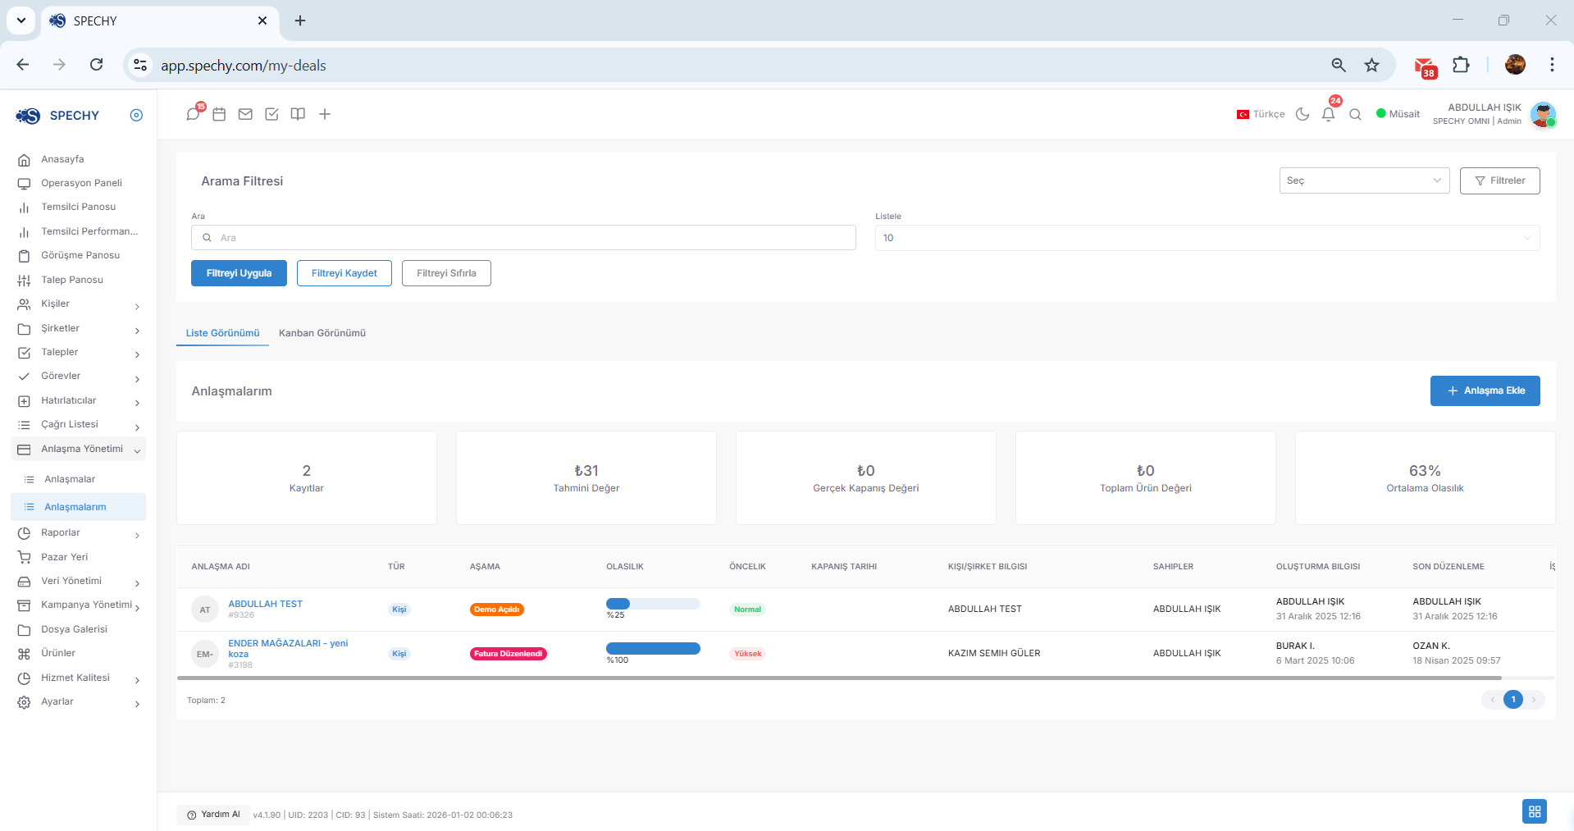Open the mail envelope icon
The height and width of the screenshot is (831, 1574).
coord(245,114)
